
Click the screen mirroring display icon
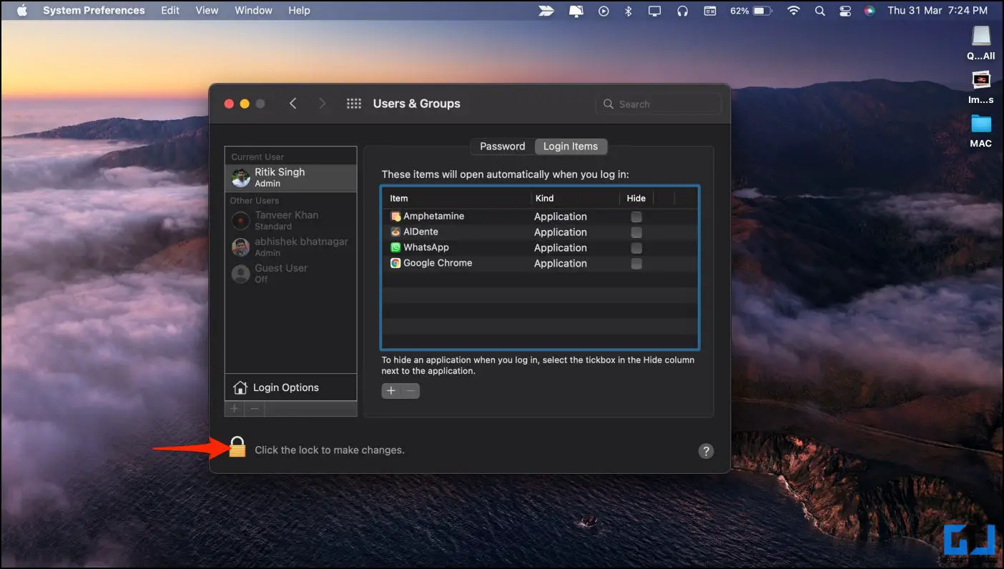click(654, 11)
